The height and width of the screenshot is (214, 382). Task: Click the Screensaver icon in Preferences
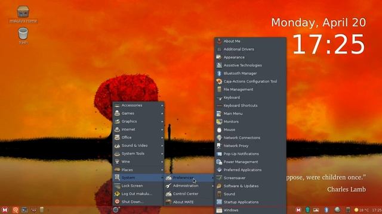tap(219, 178)
